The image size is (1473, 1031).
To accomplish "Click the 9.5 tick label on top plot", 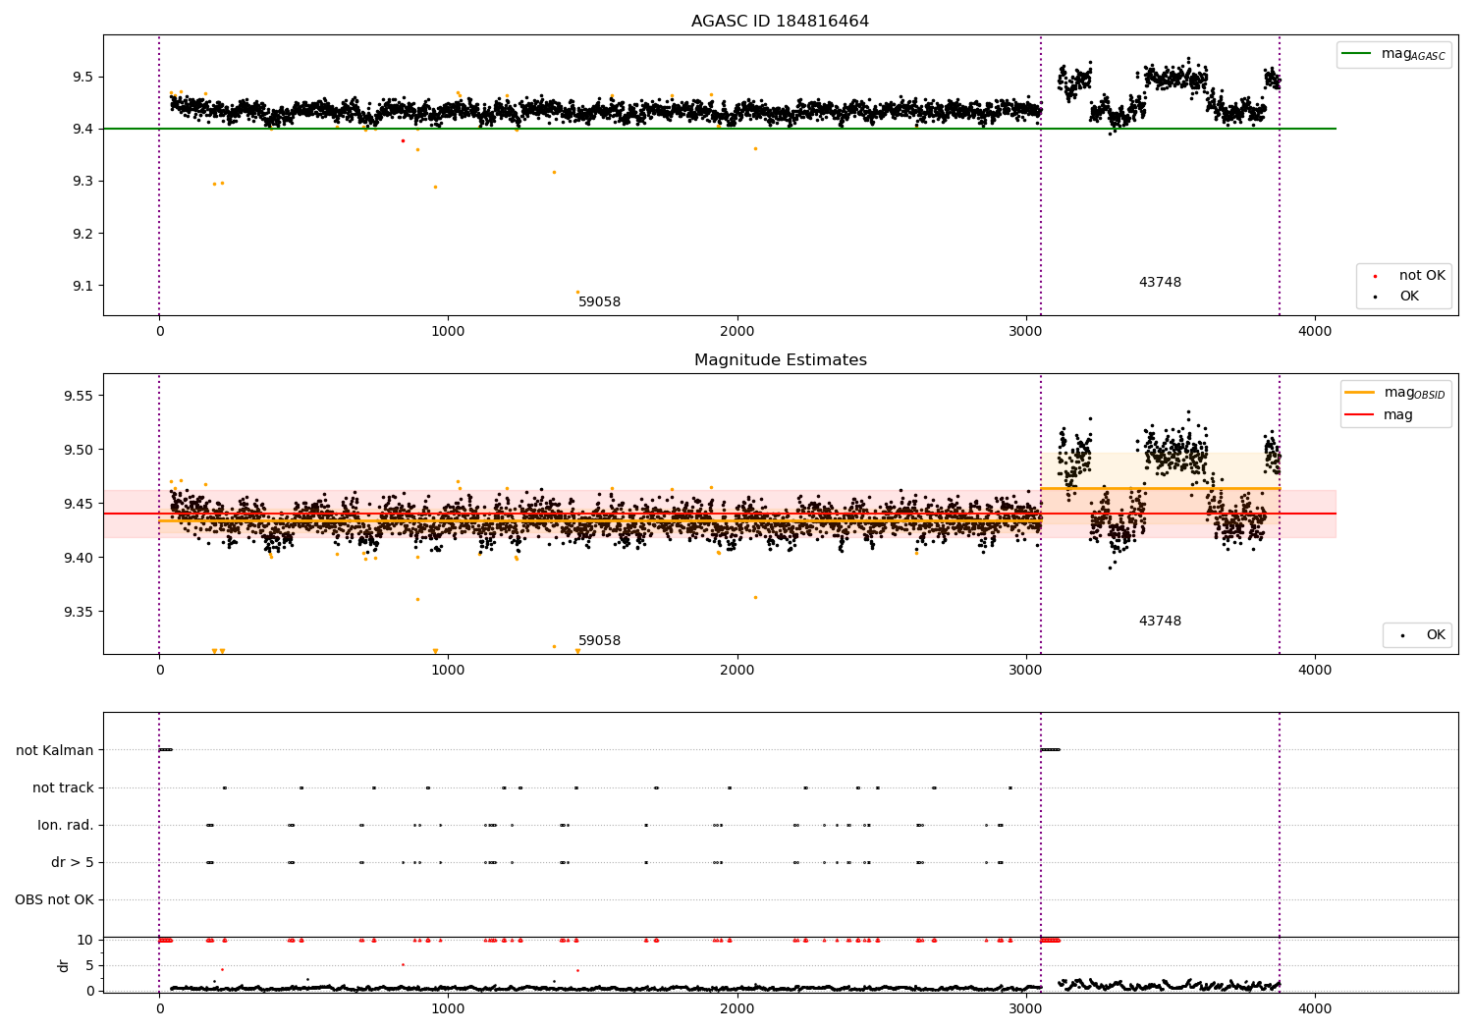I will [82, 77].
